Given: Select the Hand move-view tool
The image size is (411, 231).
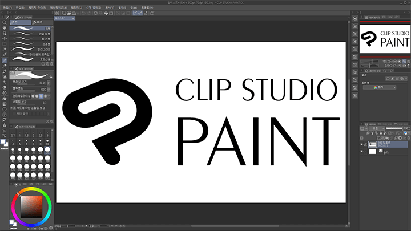Looking at the screenshot, I should tap(5, 28).
